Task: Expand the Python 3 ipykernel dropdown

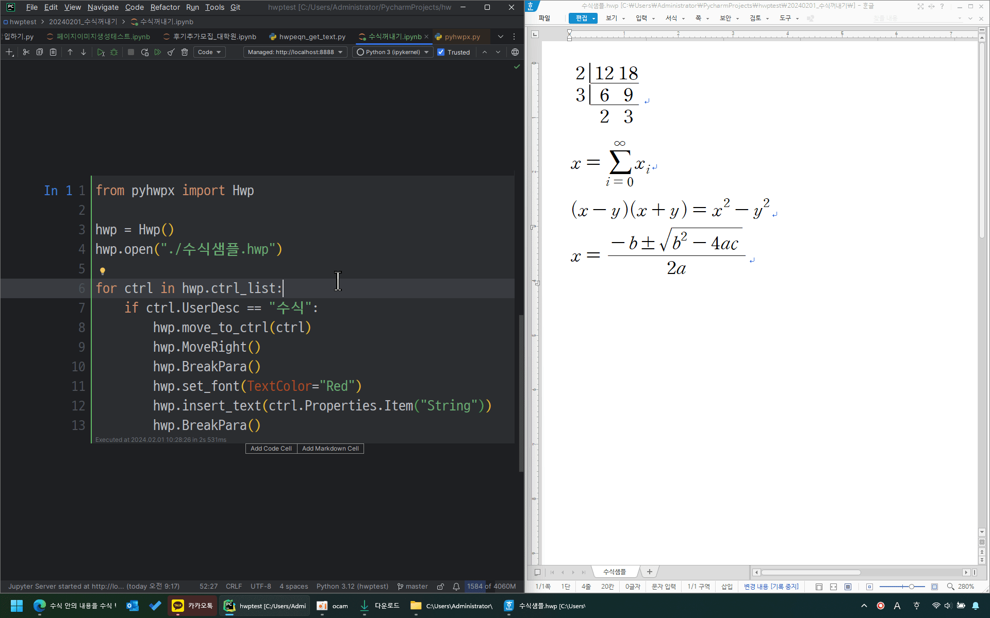Action: pyautogui.click(x=393, y=52)
